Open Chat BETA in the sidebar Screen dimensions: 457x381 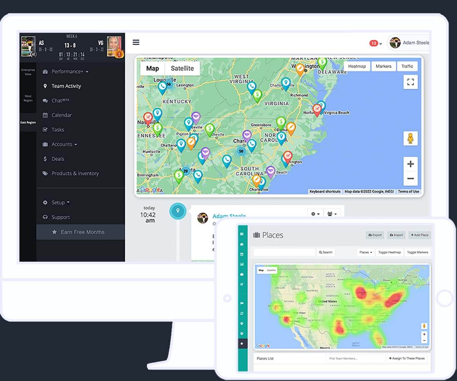(x=56, y=101)
